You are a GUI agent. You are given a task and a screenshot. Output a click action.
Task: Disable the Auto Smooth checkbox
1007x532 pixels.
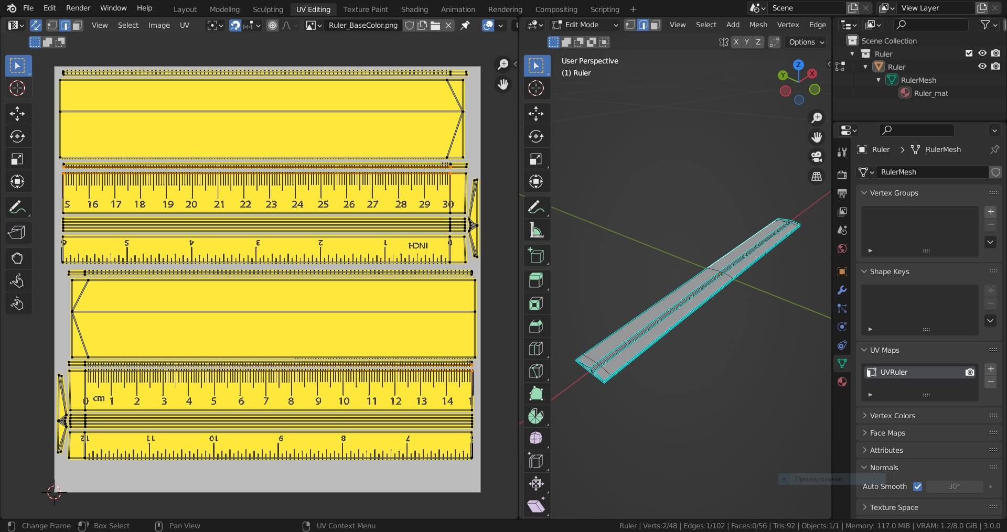[x=917, y=486]
